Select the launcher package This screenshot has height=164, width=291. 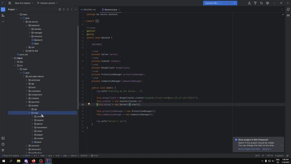point(34,102)
